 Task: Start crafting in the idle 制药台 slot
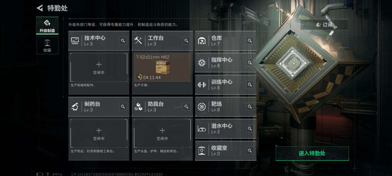(99, 133)
